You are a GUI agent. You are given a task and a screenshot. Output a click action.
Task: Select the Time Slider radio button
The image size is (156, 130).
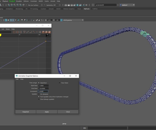point(60,83)
